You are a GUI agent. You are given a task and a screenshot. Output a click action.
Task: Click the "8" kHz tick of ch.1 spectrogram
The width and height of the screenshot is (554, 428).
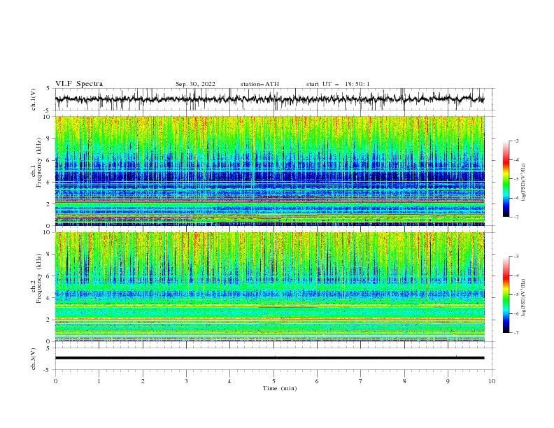pyautogui.click(x=48, y=138)
